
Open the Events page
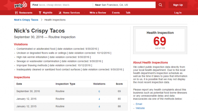click(116, 13)
